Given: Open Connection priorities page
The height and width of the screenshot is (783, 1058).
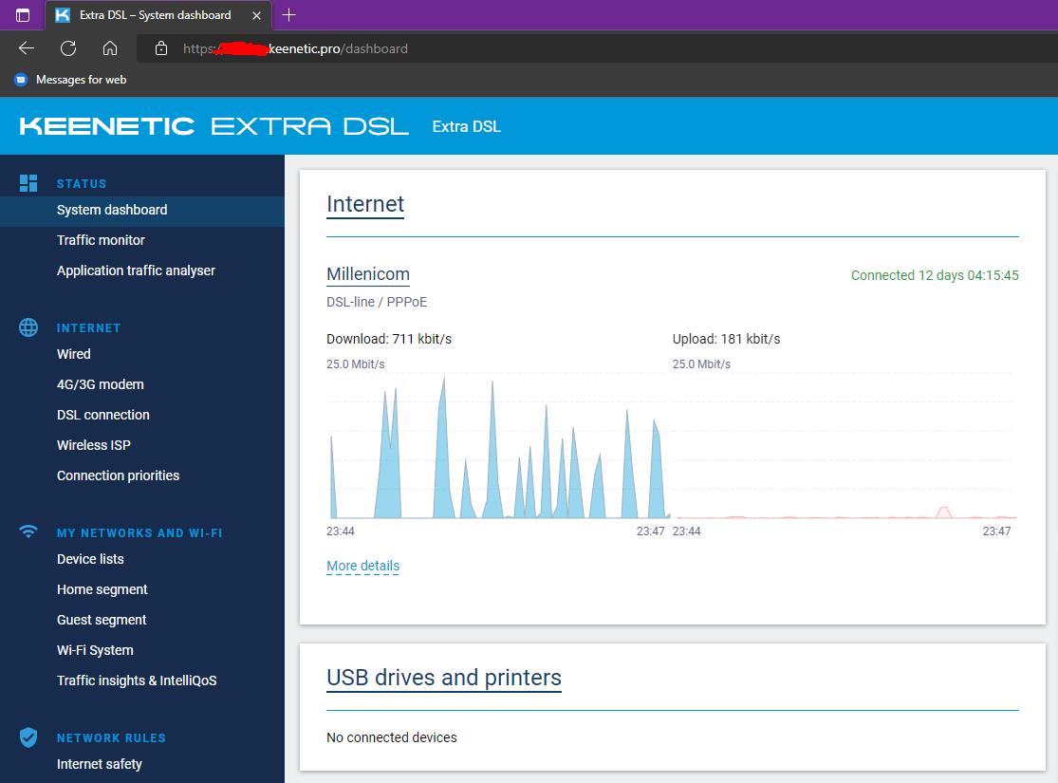Looking at the screenshot, I should point(118,475).
